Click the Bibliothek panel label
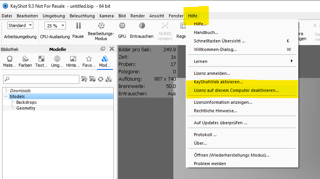 click(x=10, y=49)
